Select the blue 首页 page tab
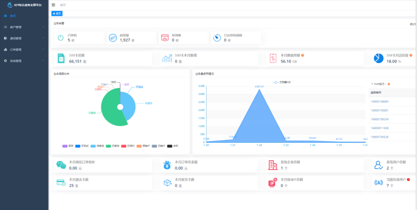 (57, 13)
